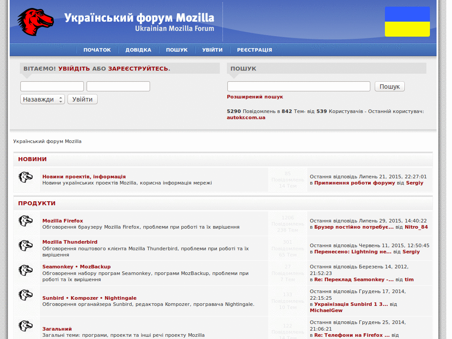Focus the forum search text field
The image size is (452, 339).
click(x=299, y=86)
